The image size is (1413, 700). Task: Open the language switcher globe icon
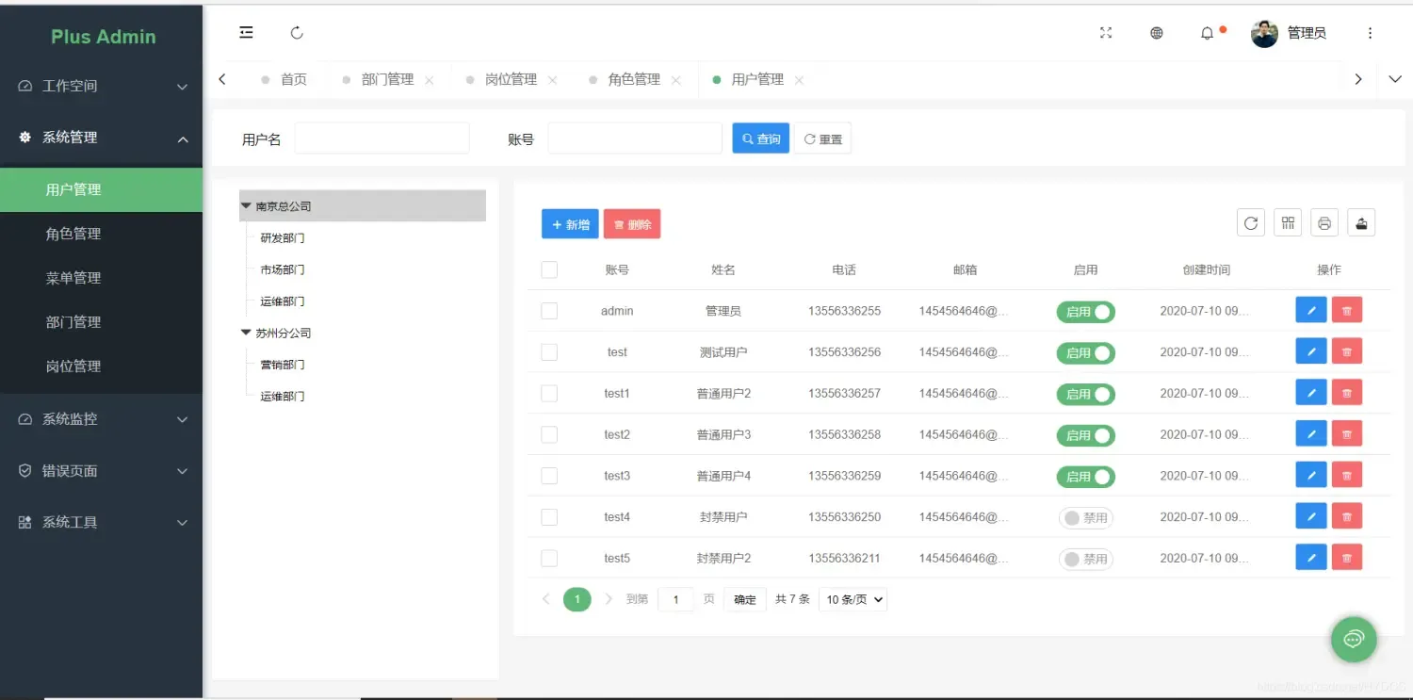tap(1156, 32)
